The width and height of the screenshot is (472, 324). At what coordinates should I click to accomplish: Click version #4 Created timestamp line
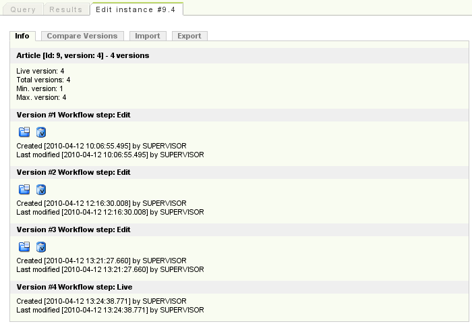click(101, 301)
